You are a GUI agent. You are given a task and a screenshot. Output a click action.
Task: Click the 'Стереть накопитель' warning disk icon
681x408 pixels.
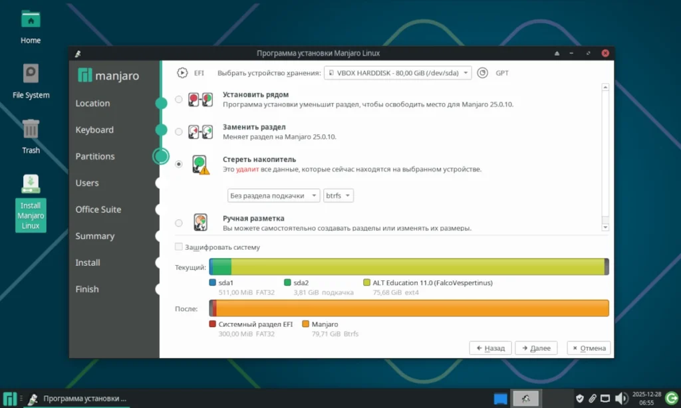pos(201,165)
